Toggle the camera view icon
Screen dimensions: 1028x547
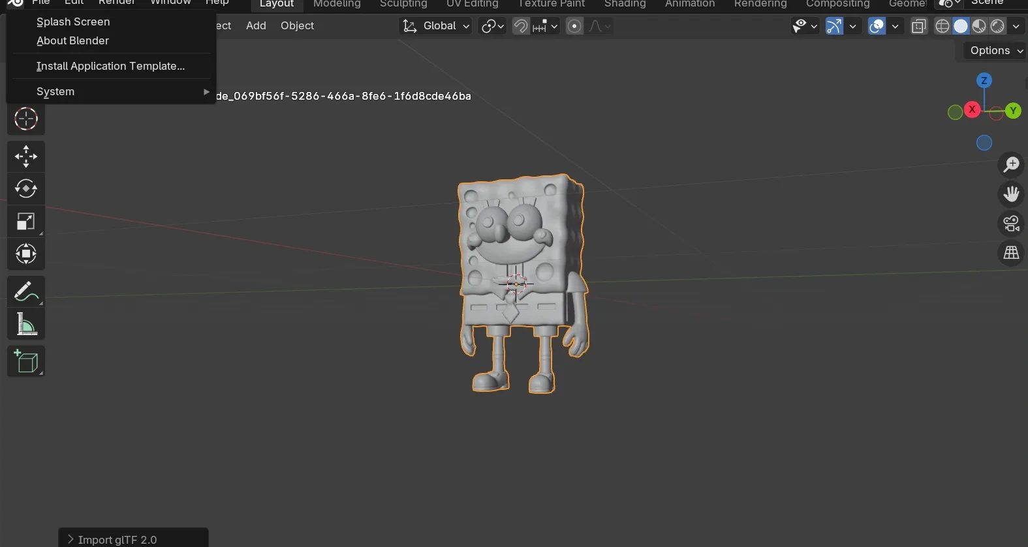(1011, 223)
